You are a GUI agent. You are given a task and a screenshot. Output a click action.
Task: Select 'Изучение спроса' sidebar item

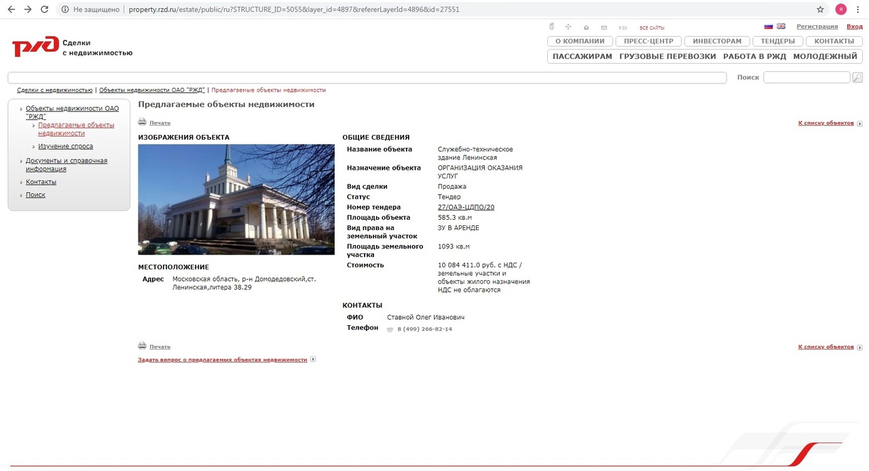[x=65, y=146]
